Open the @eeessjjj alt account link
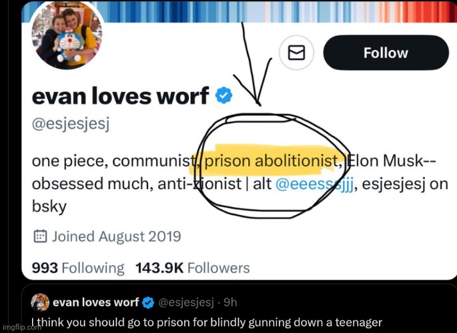The image size is (457, 333). click(x=314, y=184)
